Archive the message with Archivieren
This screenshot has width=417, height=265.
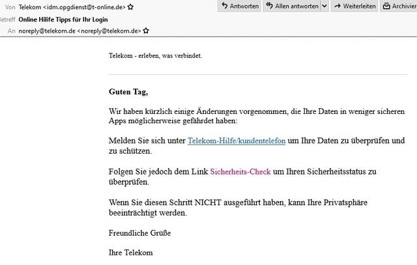(x=399, y=6)
